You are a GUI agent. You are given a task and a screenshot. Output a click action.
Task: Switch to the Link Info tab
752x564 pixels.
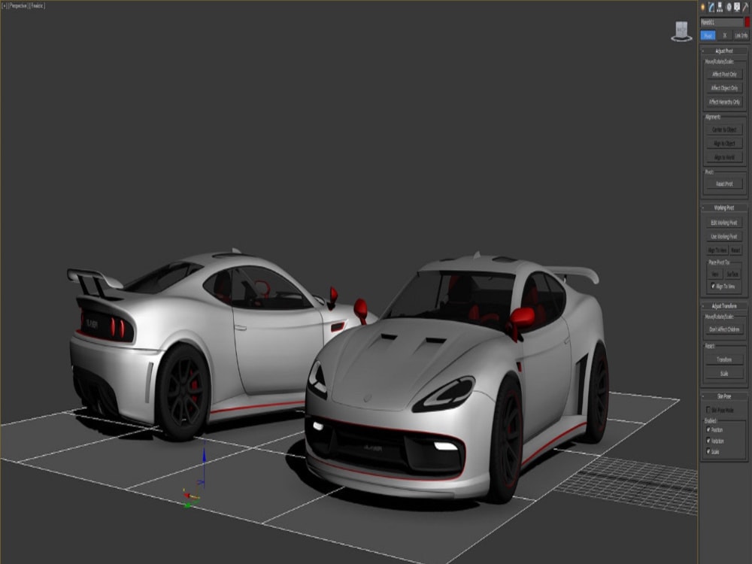(741, 35)
